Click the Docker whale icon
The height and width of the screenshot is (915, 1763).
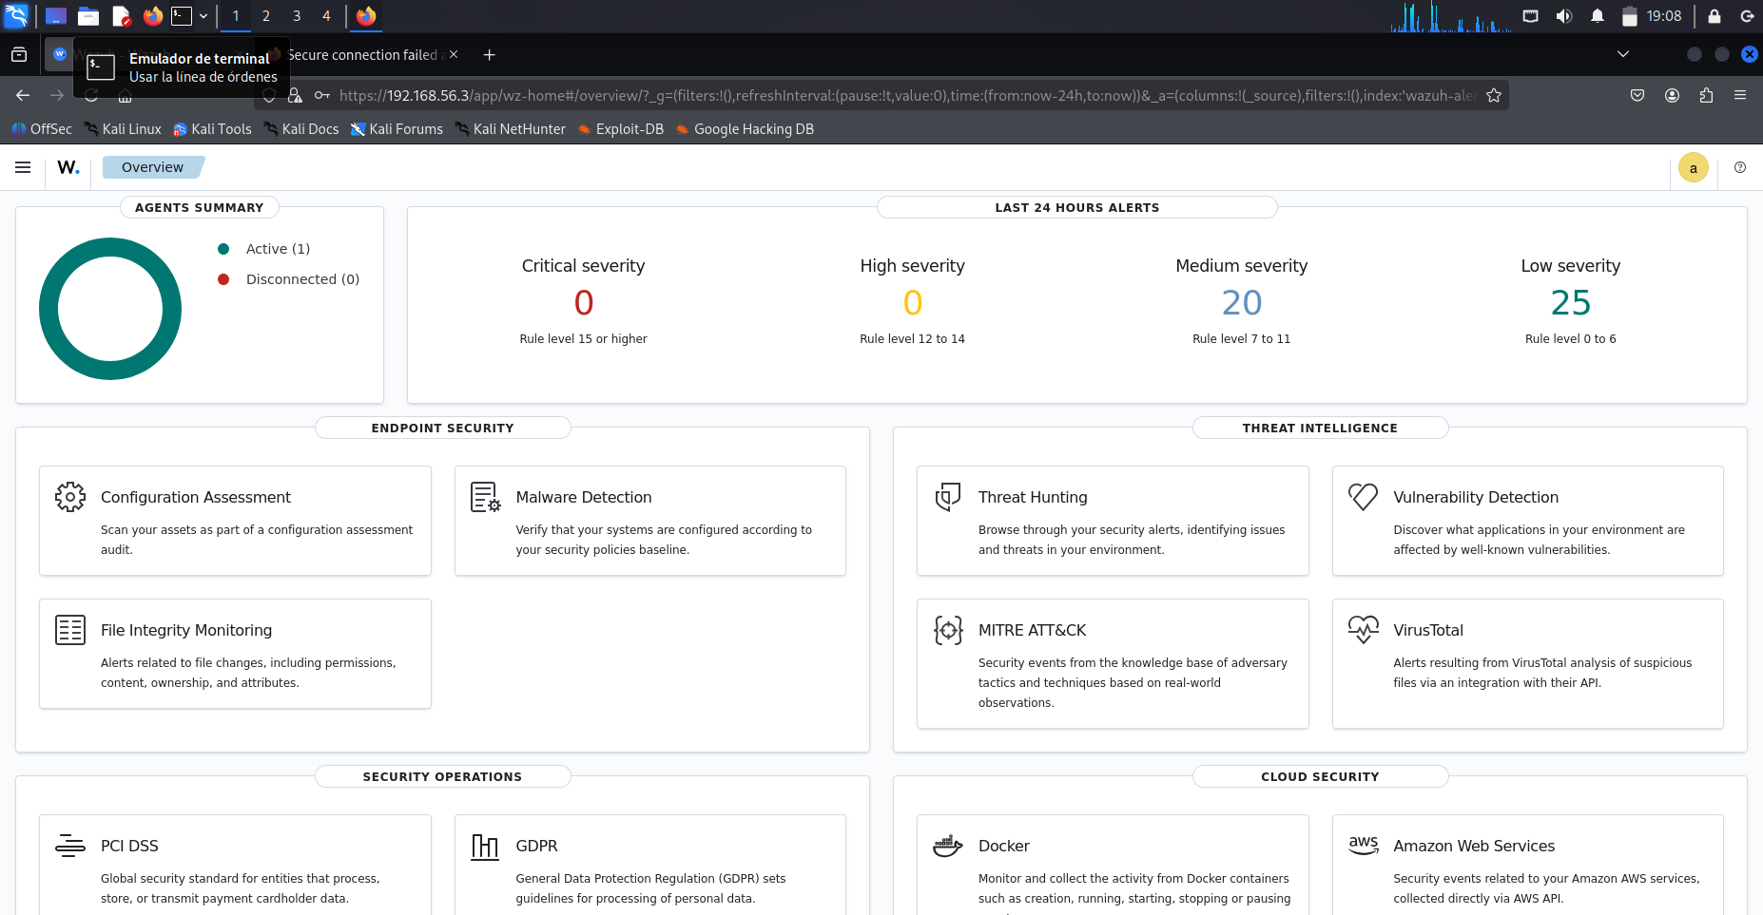[947, 846]
